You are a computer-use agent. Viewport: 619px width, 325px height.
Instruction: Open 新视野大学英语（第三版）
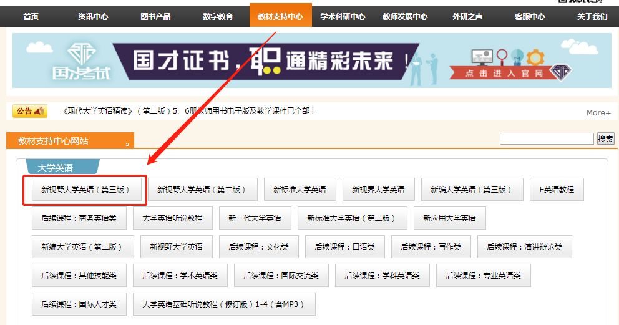pos(87,189)
